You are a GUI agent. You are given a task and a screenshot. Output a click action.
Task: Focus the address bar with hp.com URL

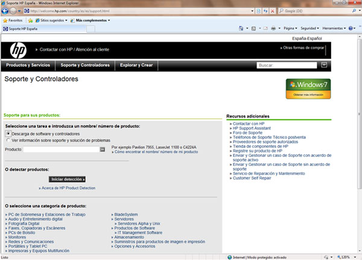[x=139, y=11]
